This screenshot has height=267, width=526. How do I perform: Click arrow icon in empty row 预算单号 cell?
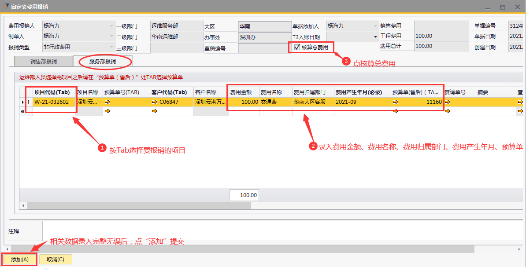tap(107, 112)
